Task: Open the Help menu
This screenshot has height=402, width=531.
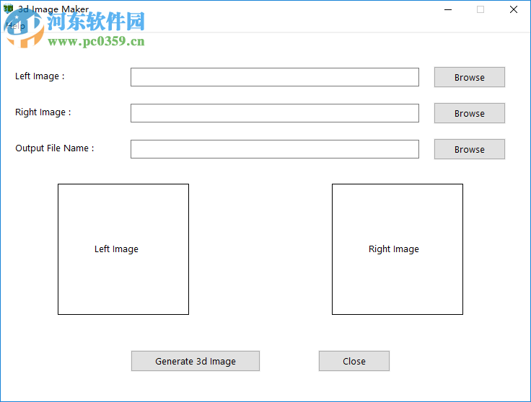Action: [x=15, y=26]
